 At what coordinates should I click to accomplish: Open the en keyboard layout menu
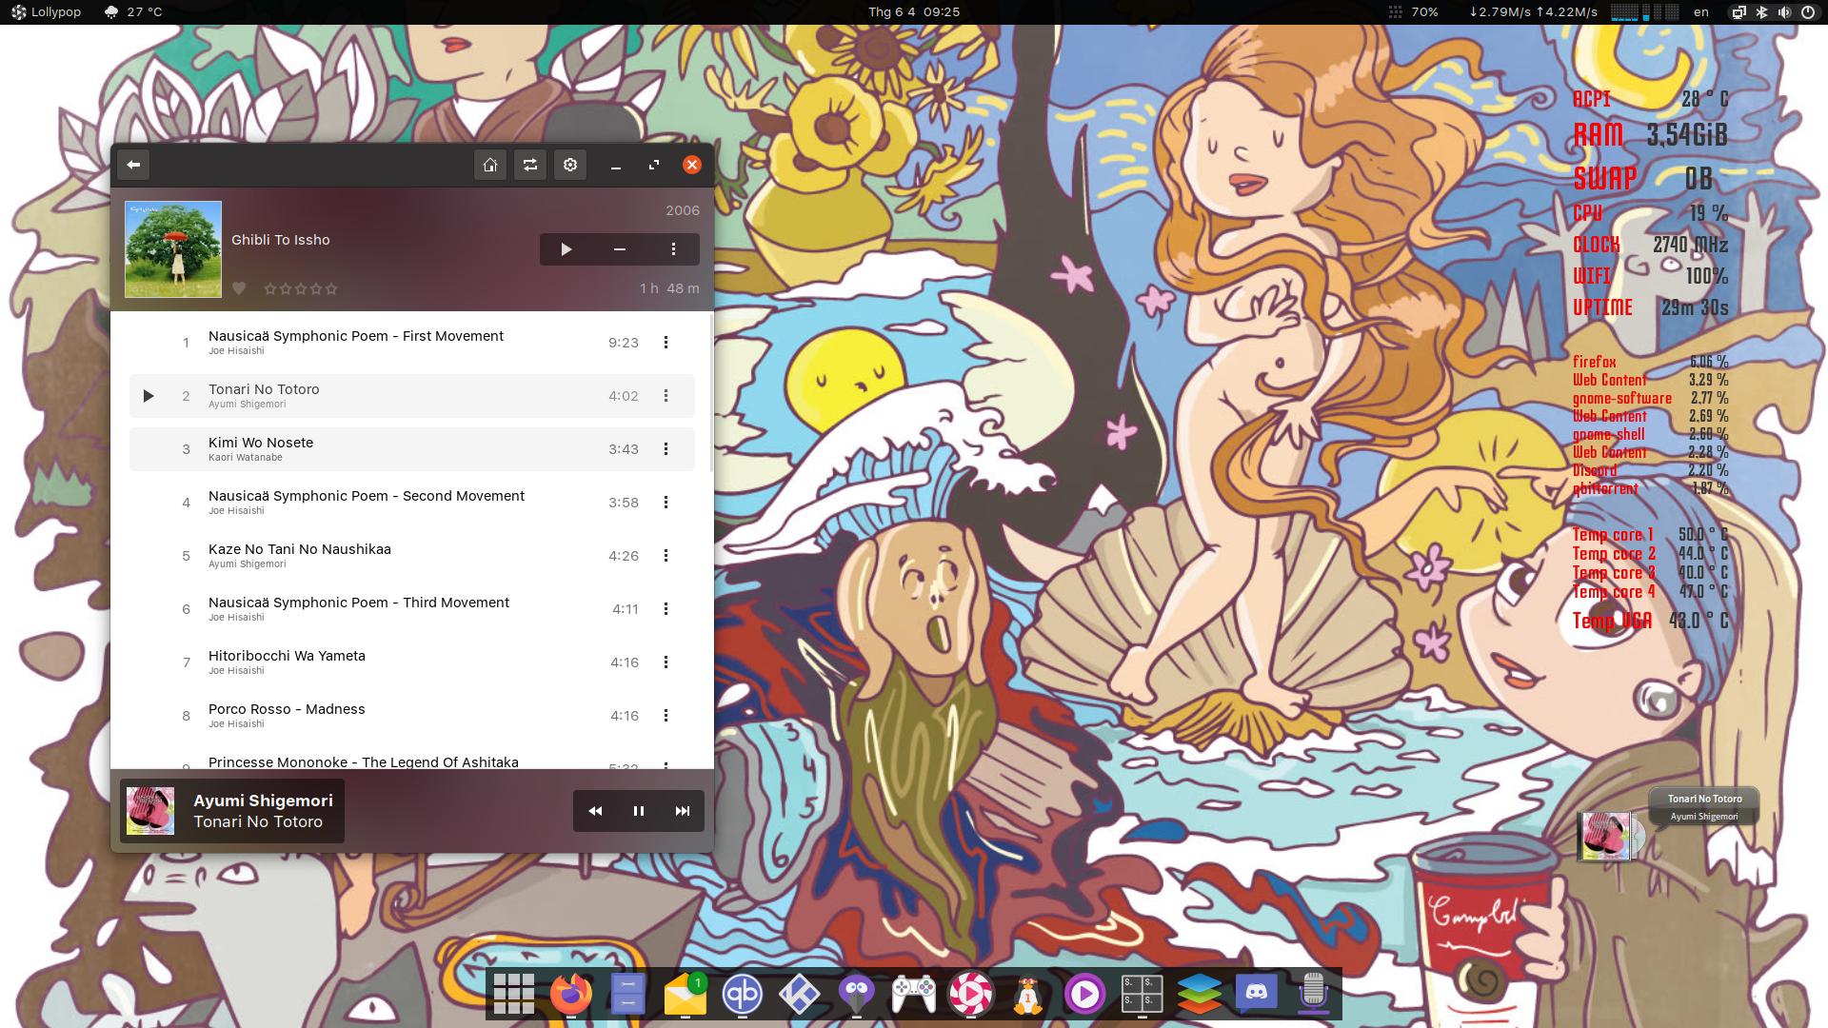pos(1701,12)
